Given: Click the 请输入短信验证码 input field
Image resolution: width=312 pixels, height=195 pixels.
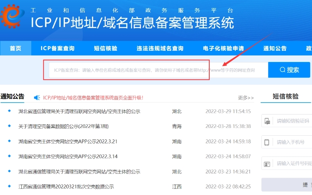Looking at the screenshot, I should click(293, 121).
